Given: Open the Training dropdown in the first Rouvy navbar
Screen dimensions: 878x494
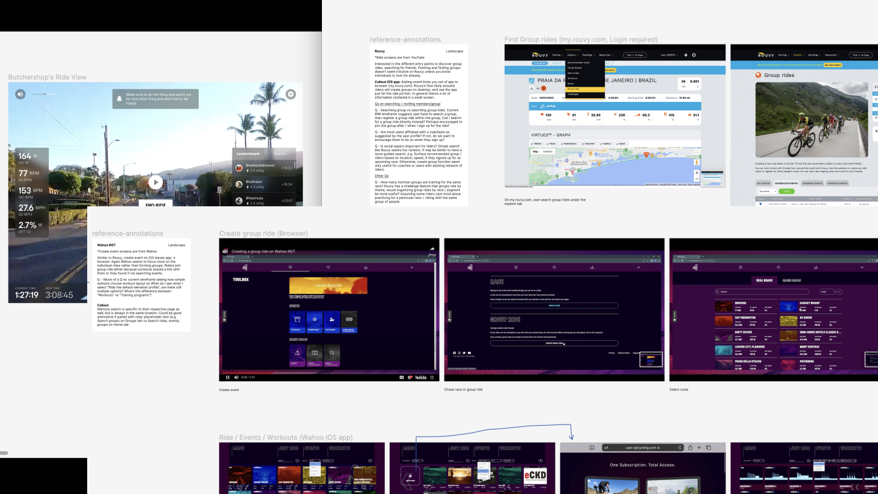Looking at the screenshot, I should [557, 55].
